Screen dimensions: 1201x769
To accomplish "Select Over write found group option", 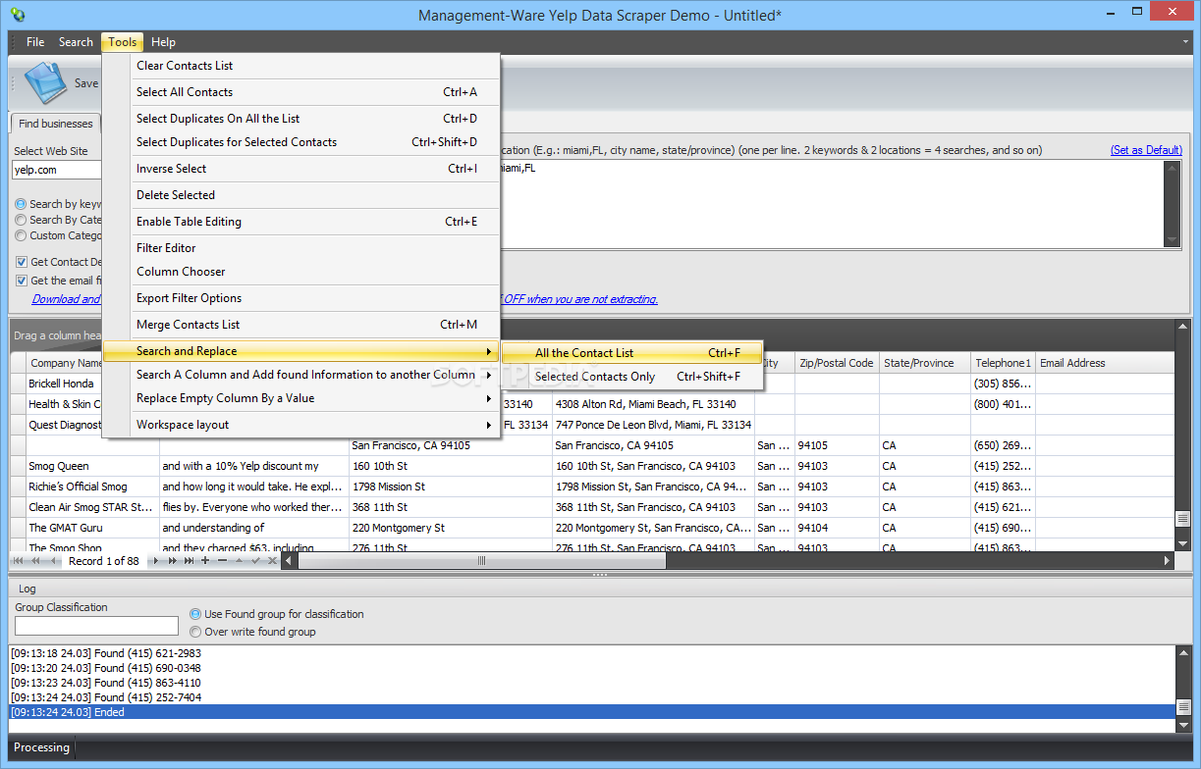I will click(195, 632).
